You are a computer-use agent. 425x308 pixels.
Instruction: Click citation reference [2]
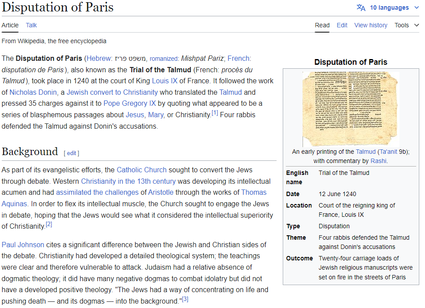tap(49, 224)
